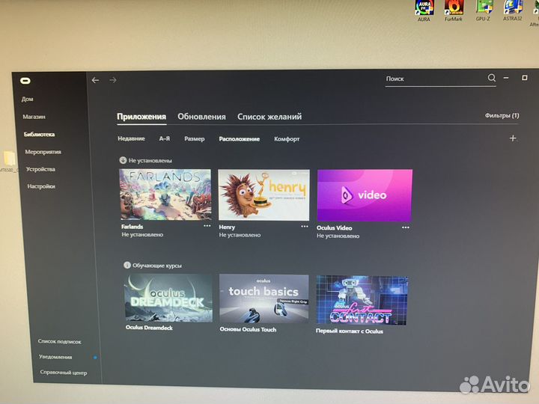
Task: Click Не установлено under Oculus Video
Action: pyautogui.click(x=338, y=236)
